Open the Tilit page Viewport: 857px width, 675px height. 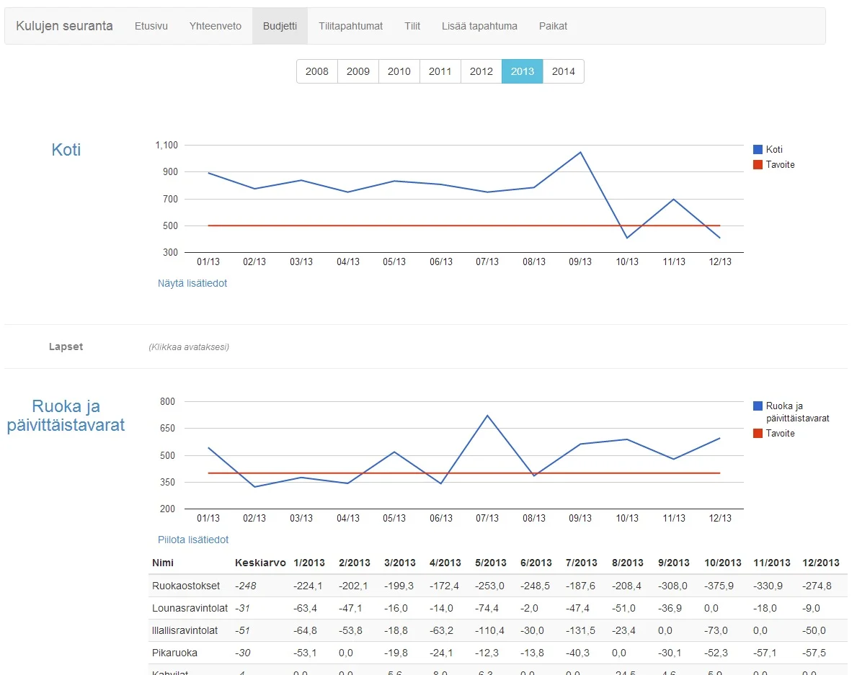point(412,26)
